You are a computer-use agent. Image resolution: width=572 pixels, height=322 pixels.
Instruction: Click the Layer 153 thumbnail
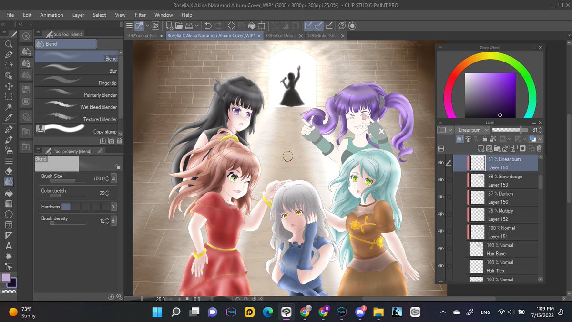pyautogui.click(x=478, y=180)
